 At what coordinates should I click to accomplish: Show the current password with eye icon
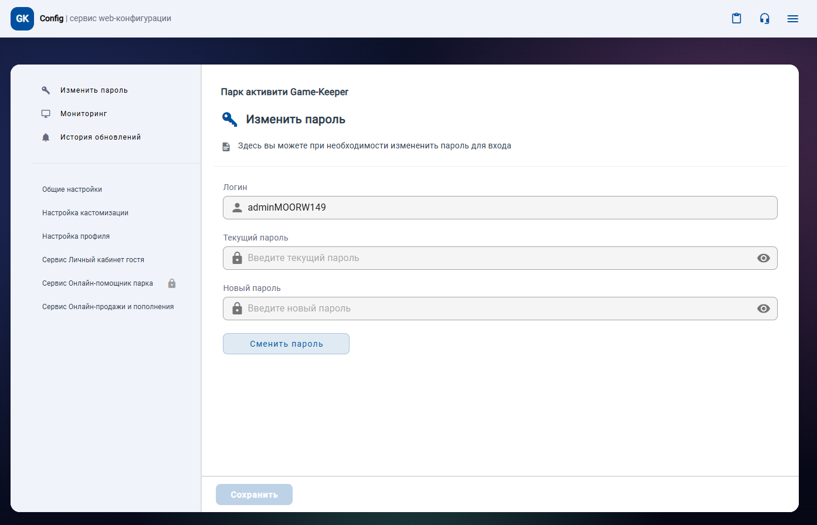click(x=763, y=258)
